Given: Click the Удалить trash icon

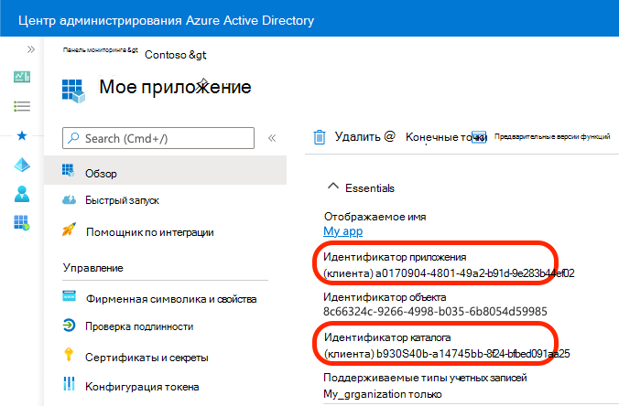Looking at the screenshot, I should coord(320,137).
